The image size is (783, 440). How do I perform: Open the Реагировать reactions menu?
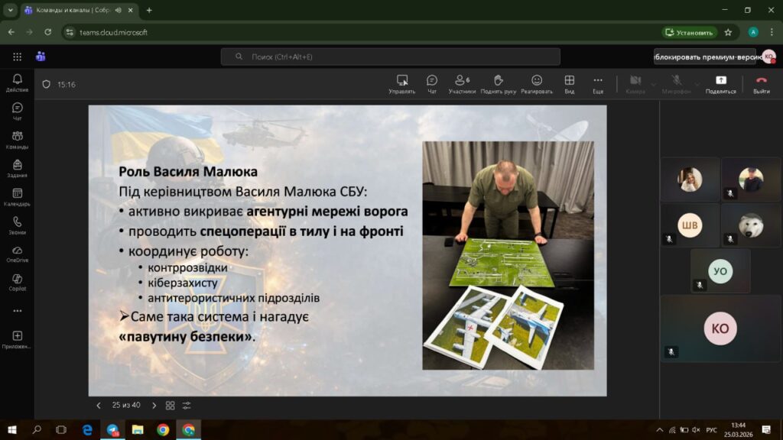point(537,83)
